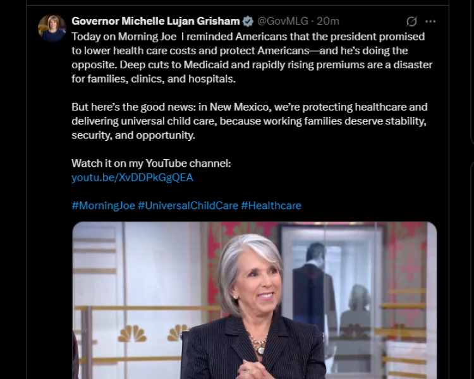Open the #MorningJoe hashtag
Viewport: 474px width, 379px height.
pos(103,205)
